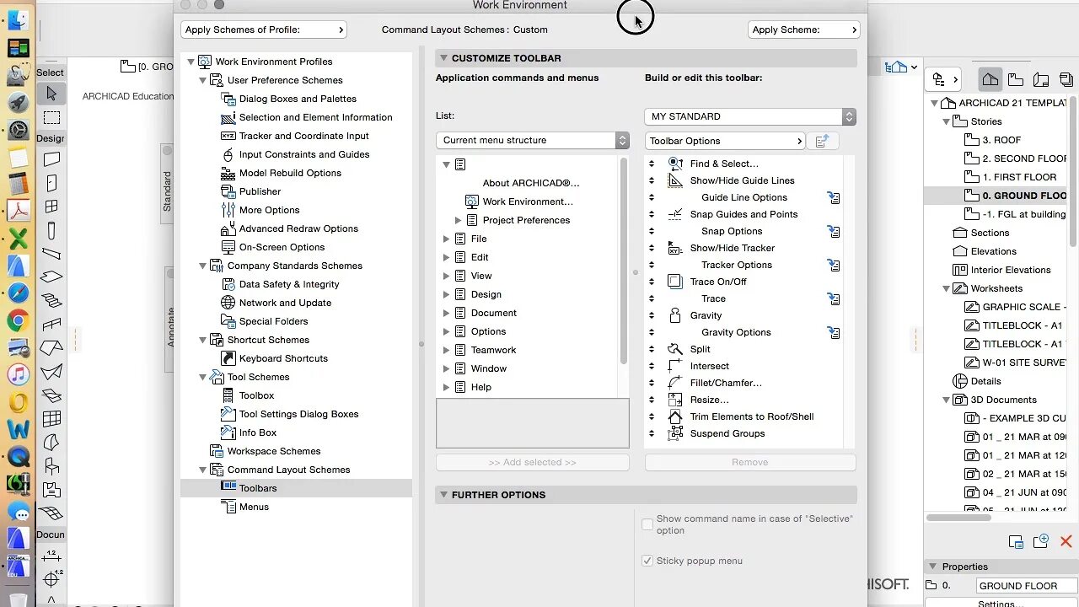The image size is (1079, 607).
Task: Click the Fillet/Chamfer command icon
Action: [675, 383]
